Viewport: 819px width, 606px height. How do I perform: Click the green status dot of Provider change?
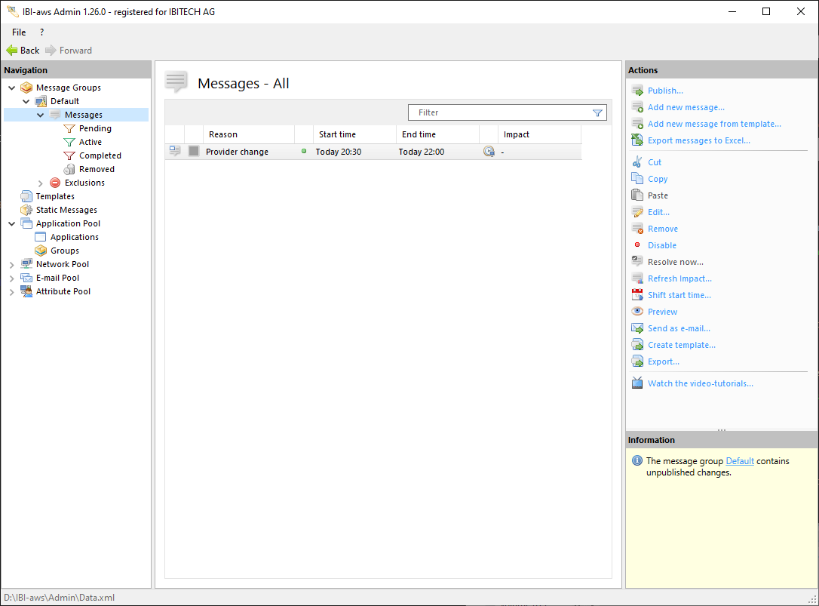click(304, 152)
